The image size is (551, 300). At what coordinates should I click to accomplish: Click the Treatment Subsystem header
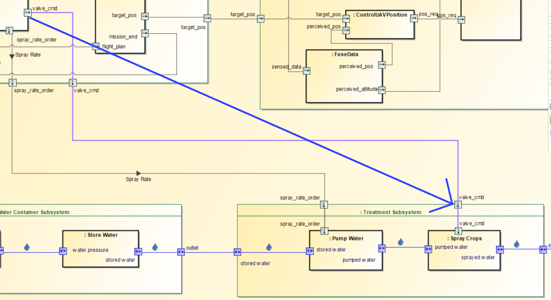point(390,213)
